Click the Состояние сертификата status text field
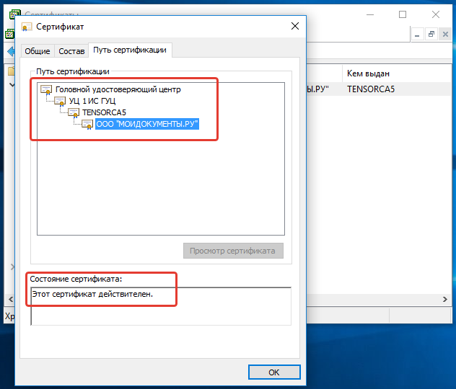 (160, 306)
